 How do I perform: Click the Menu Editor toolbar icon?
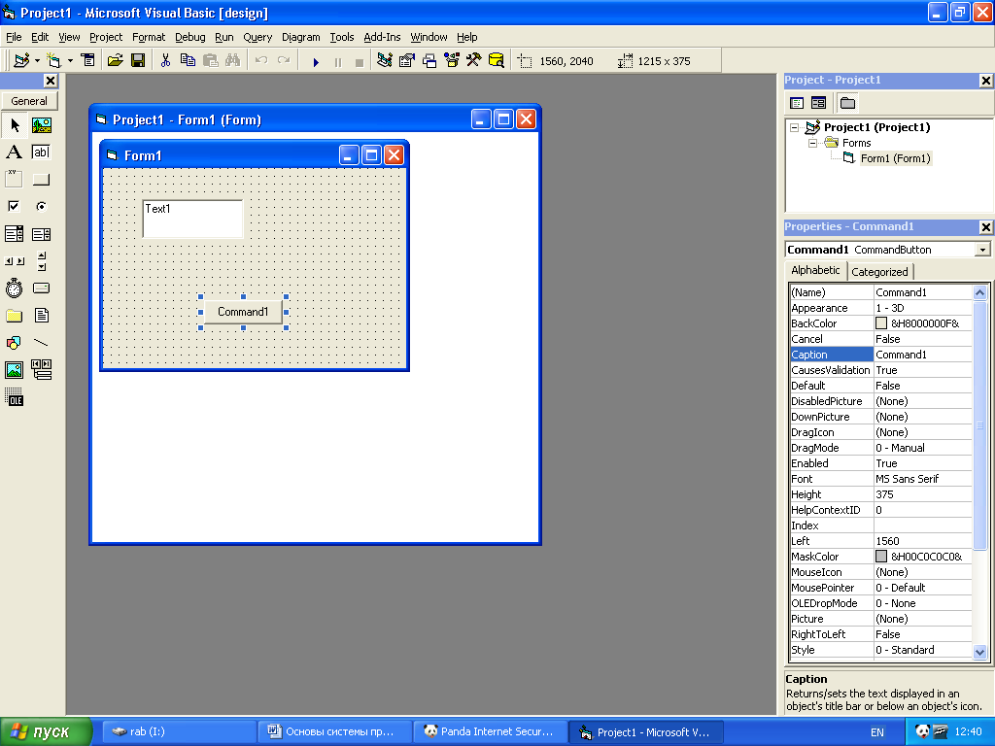(88, 61)
